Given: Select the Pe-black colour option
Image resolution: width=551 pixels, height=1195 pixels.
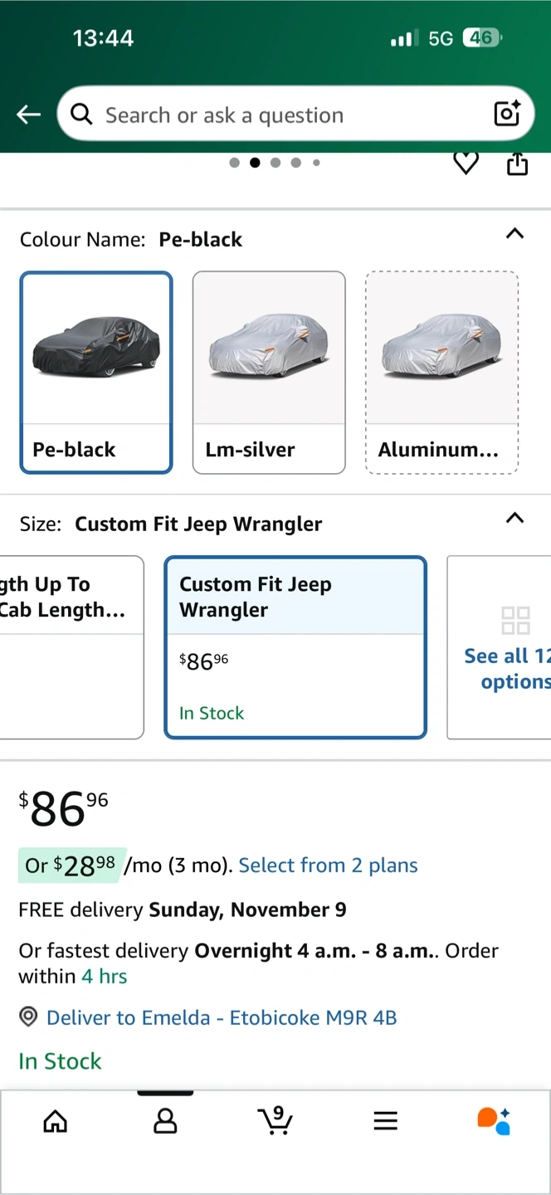Looking at the screenshot, I should pos(96,372).
